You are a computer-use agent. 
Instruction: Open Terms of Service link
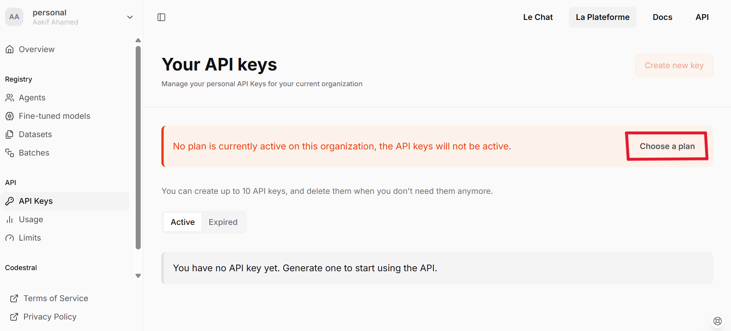[56, 298]
